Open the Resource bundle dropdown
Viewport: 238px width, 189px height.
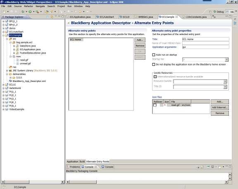225,82
